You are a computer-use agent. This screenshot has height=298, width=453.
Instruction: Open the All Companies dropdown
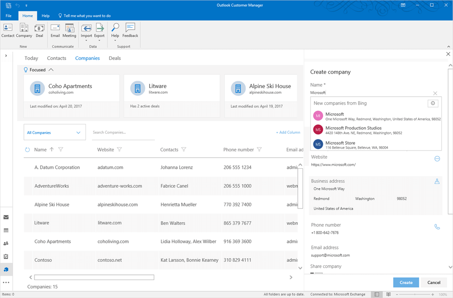click(x=55, y=132)
